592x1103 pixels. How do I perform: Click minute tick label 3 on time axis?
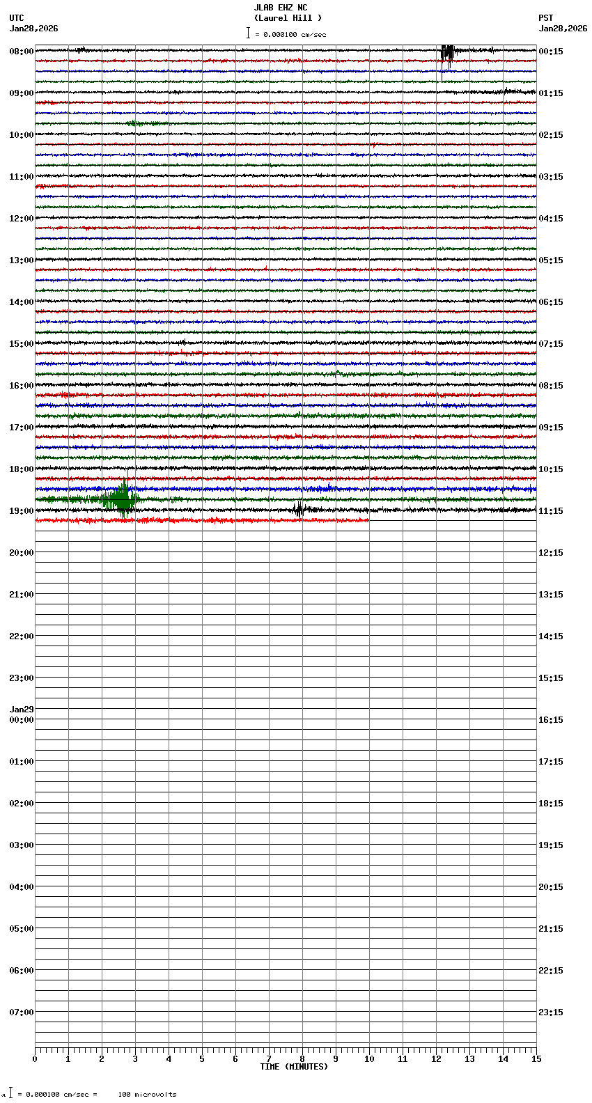(135, 1059)
